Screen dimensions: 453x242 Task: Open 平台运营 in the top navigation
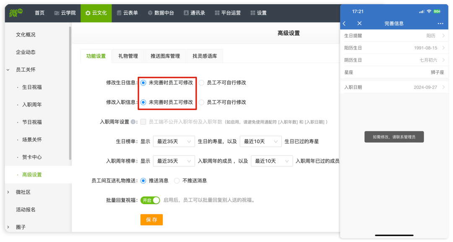(231, 13)
